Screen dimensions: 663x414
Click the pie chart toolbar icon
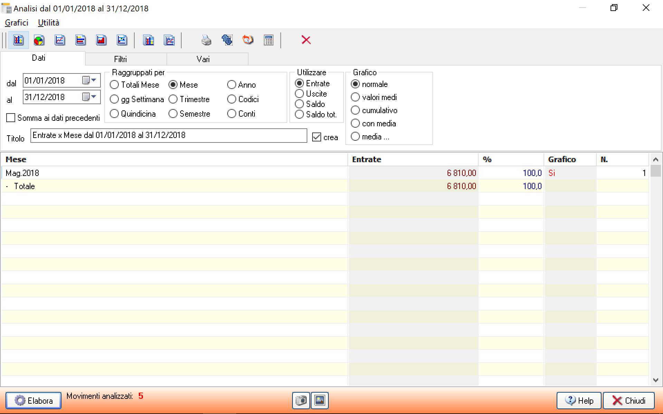coord(39,40)
